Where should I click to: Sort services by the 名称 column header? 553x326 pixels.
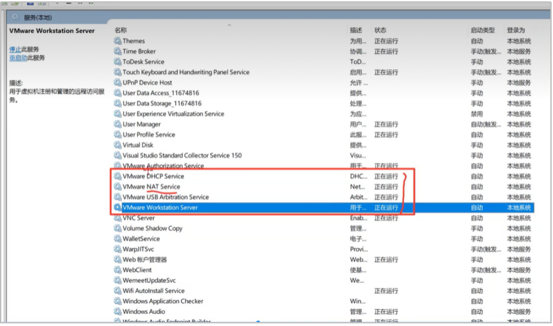[120, 30]
